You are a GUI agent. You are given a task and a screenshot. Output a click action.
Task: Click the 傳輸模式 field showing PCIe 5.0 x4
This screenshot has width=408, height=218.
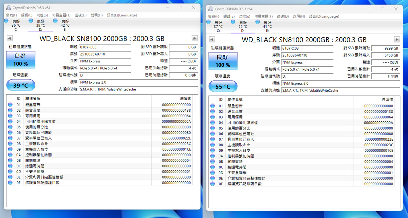[x=105, y=68]
